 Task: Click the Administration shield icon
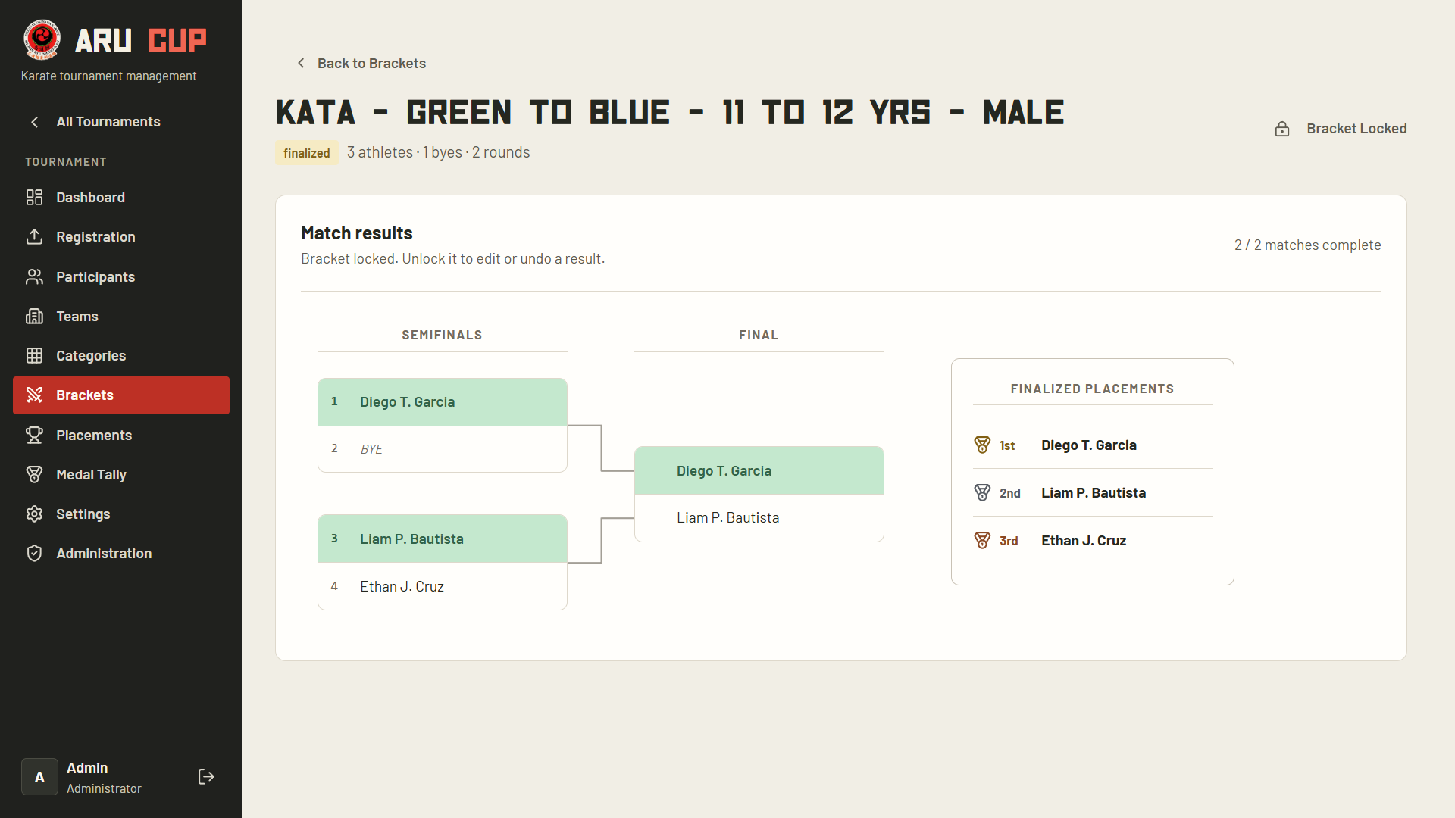(34, 554)
